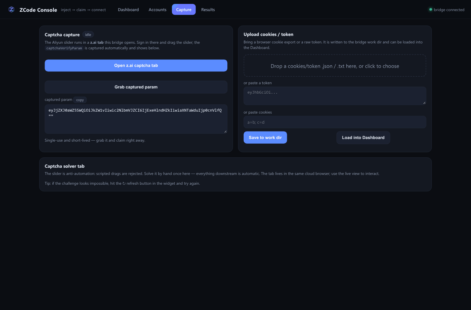The image size is (471, 310).
Task: Click the ZCode Console logo icon
Action: pyautogui.click(x=11, y=9)
